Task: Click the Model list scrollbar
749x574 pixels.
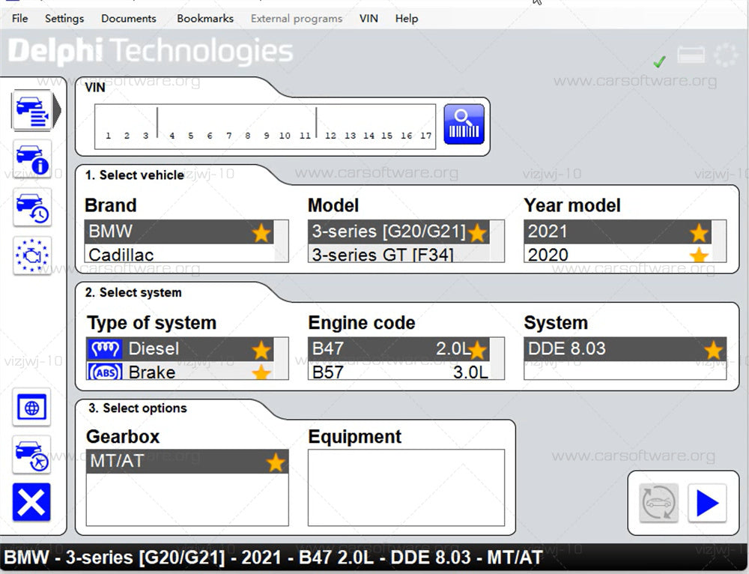Action: click(x=497, y=241)
